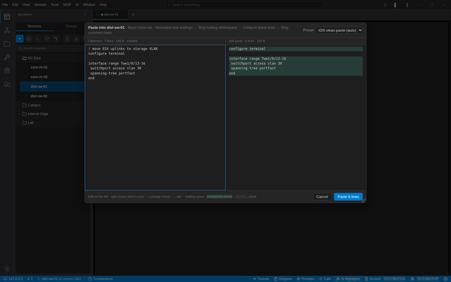Viewport: 451px width, 282px height.
Task: Click the new folder icon in the sessions toolbar
Action: tap(29, 39)
